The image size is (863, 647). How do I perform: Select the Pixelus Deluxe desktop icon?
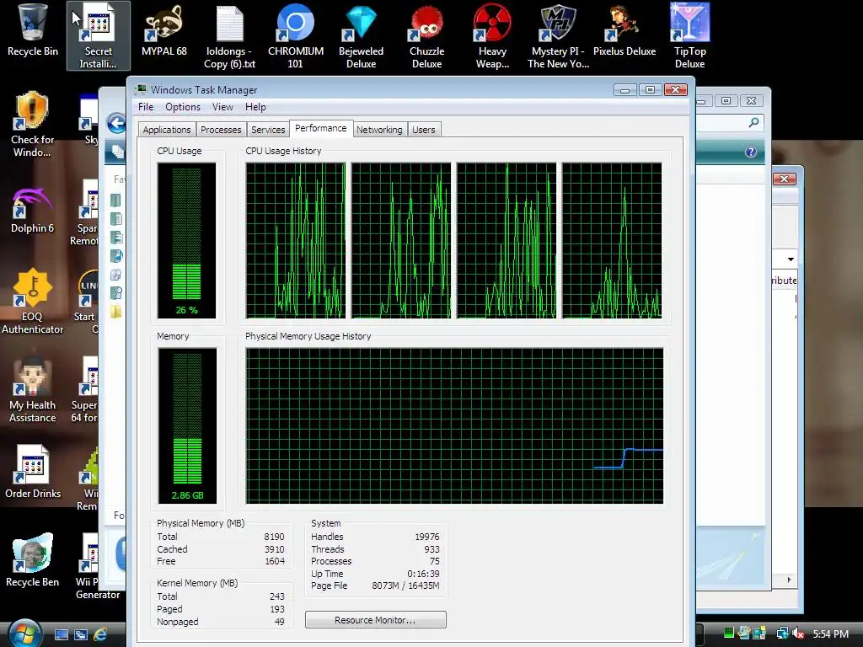coord(624,30)
